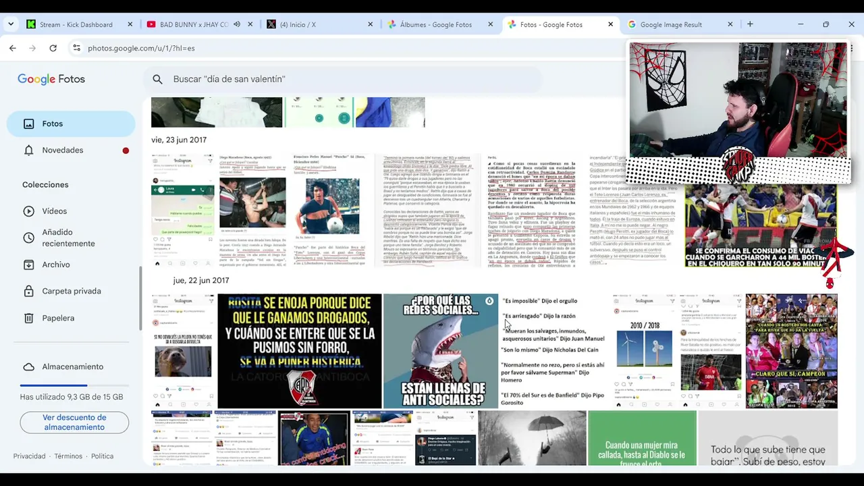
Task: Switch to the Google Image Result tab
Action: (x=680, y=24)
